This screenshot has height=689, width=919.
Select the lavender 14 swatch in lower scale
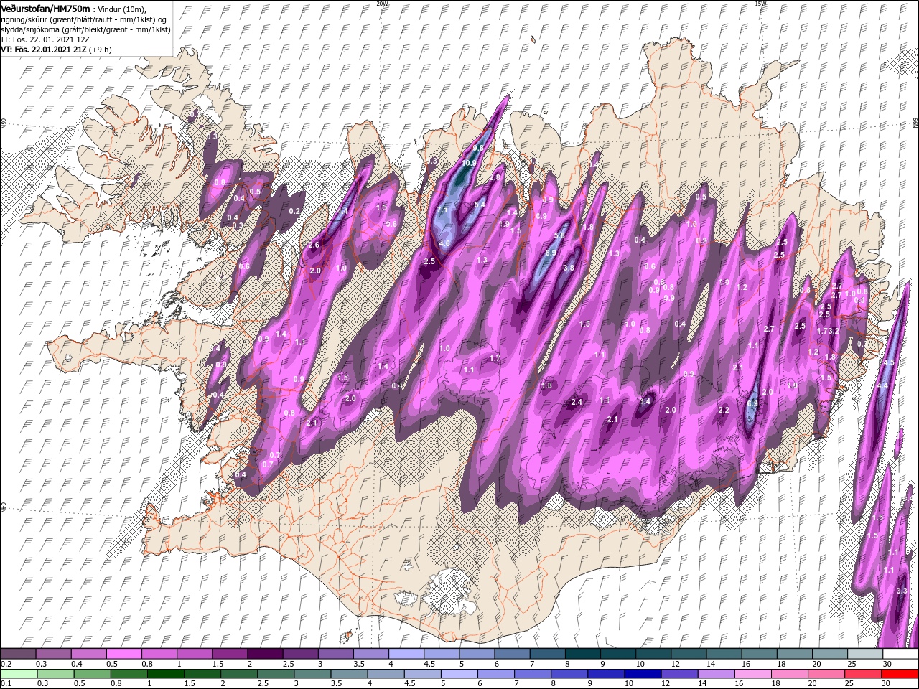tap(715, 673)
